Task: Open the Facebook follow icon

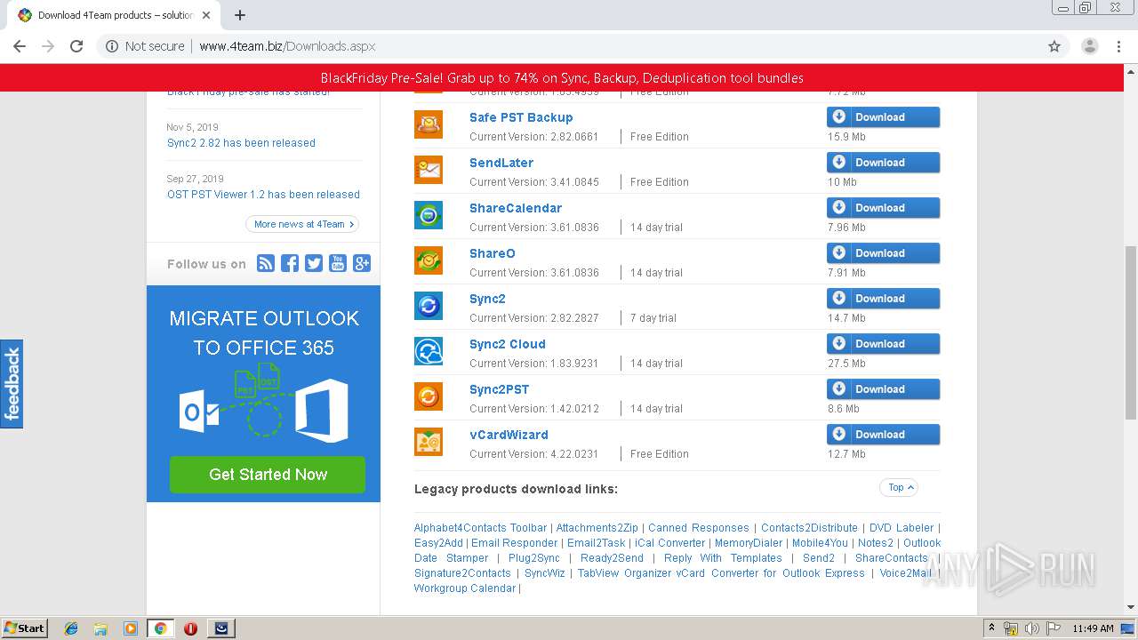Action: tap(290, 263)
